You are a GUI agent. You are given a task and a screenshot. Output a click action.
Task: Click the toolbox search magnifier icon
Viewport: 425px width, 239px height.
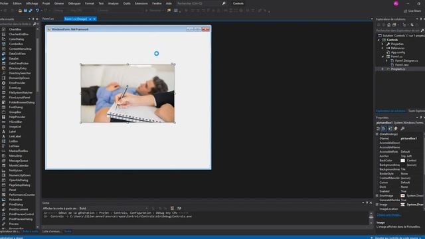tap(35, 24)
